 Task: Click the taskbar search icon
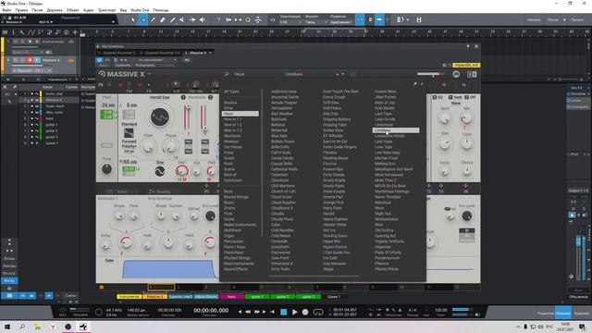pyautogui.click(x=22, y=327)
